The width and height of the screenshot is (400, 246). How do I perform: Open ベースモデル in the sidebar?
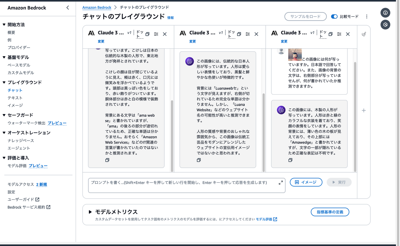tap(19, 65)
